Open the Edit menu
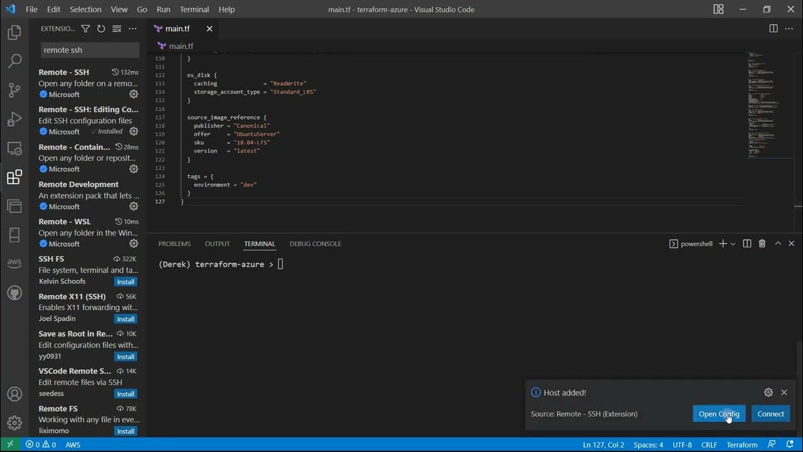 [x=53, y=9]
